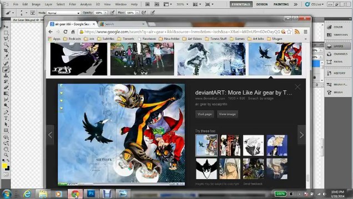
Task: Open the Brush Preset picker arrow
Action: [26, 13]
